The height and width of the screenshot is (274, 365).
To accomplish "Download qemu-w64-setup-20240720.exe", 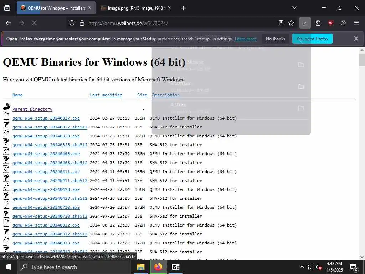I will click(x=46, y=207).
